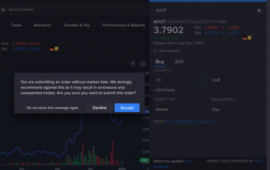270x170 pixels.
Task: Click left panel Bid 3.7930 × 2,000
Action: 27,49
